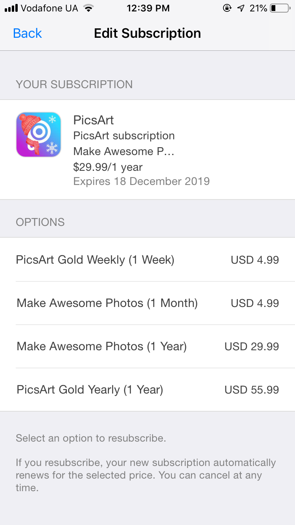Choose Make Awesome Photos (1 Year) plan

tap(147, 346)
